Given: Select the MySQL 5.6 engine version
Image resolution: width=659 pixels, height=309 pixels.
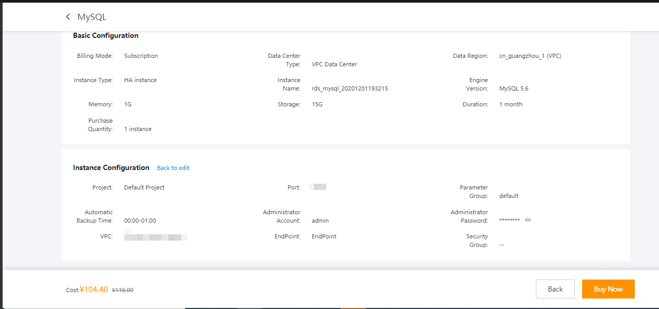Looking at the screenshot, I should pos(514,88).
